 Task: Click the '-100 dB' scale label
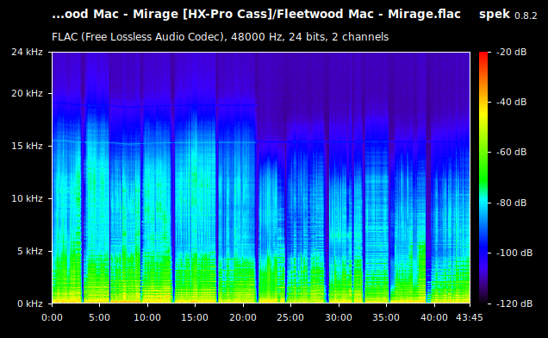pos(514,253)
